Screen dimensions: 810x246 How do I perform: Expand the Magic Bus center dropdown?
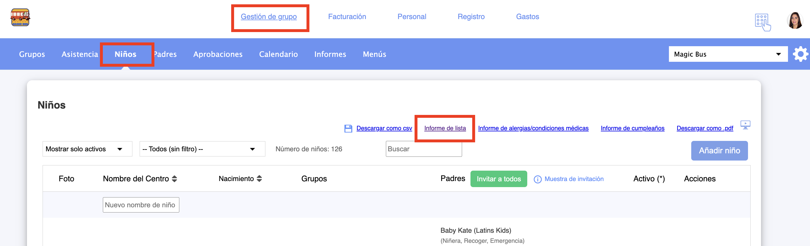pos(728,54)
